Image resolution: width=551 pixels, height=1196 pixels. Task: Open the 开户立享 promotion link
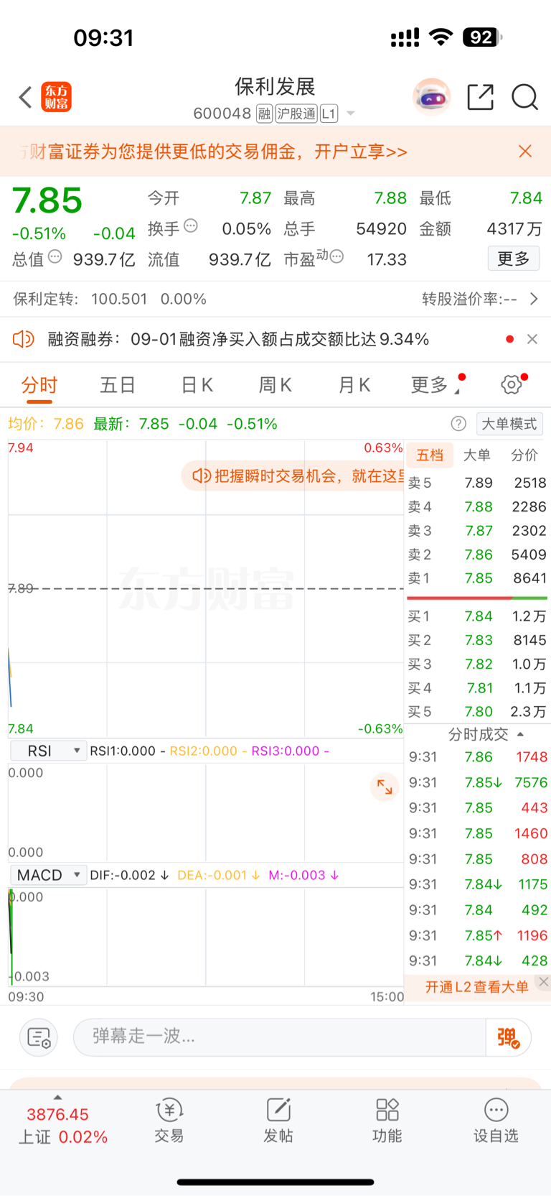click(x=361, y=152)
